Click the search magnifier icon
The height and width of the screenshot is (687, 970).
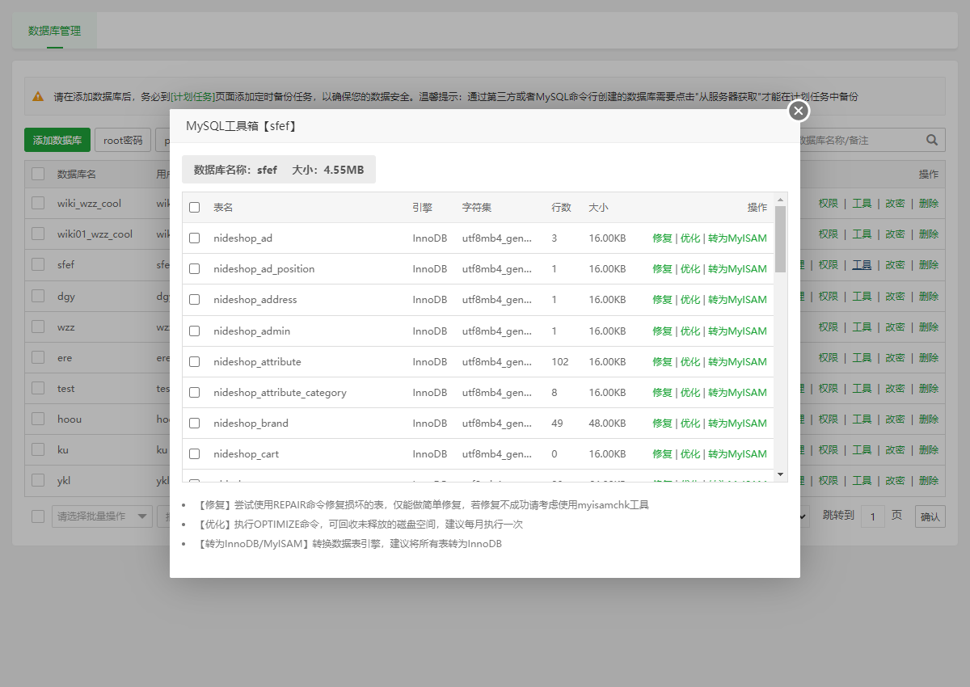click(932, 140)
